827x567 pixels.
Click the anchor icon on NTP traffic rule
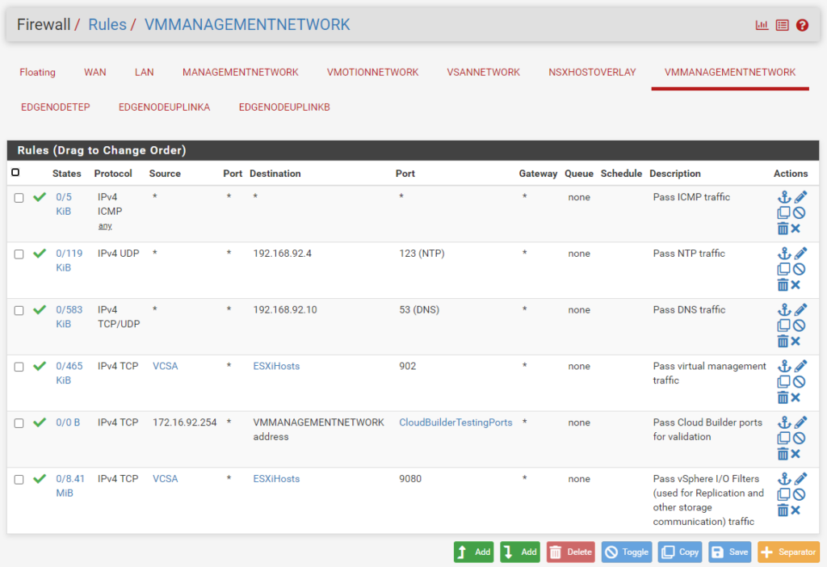pyautogui.click(x=783, y=254)
